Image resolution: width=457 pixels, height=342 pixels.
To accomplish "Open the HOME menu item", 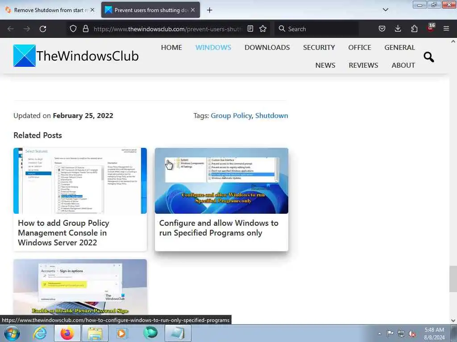I will tap(171, 47).
